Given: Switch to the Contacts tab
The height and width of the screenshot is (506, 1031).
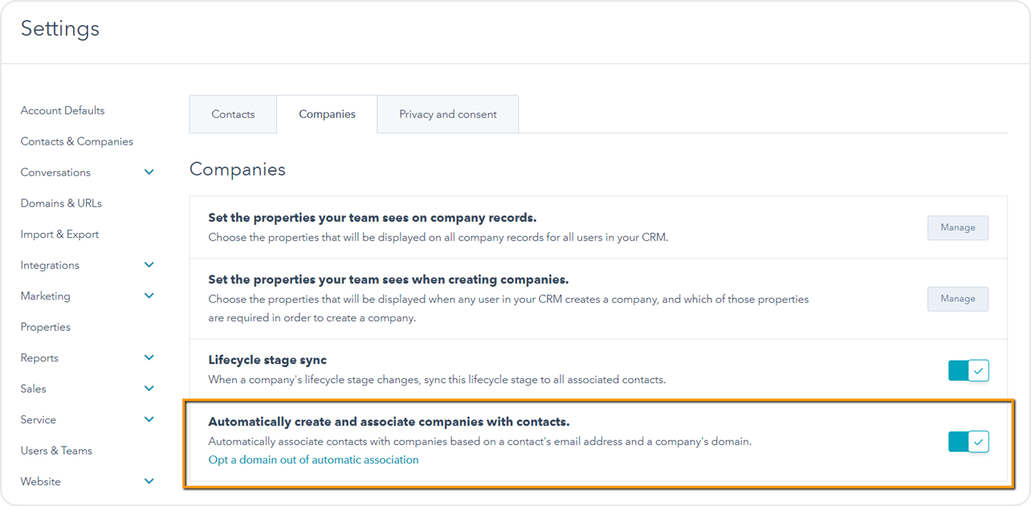Looking at the screenshot, I should click(233, 114).
